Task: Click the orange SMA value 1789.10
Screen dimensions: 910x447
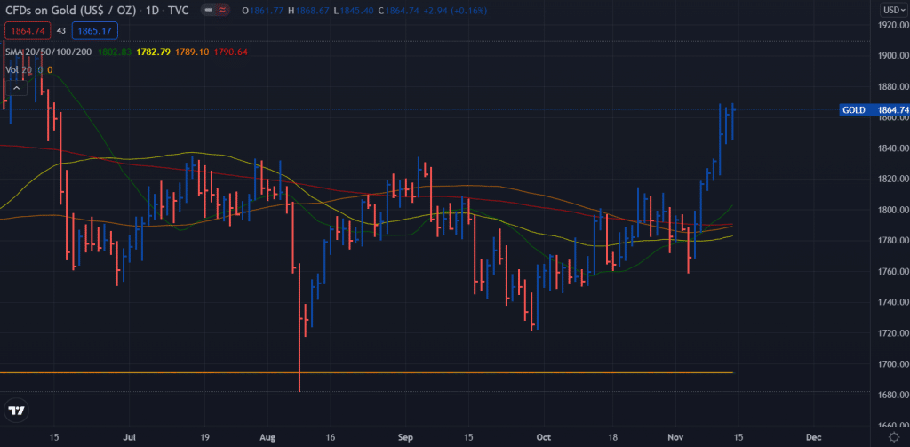Action: coord(192,52)
